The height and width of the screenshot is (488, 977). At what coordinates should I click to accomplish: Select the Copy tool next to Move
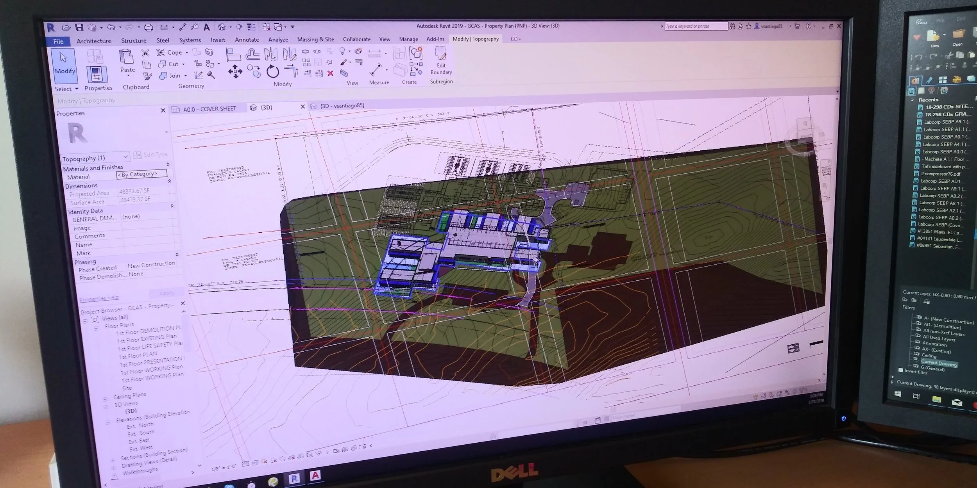coord(254,71)
